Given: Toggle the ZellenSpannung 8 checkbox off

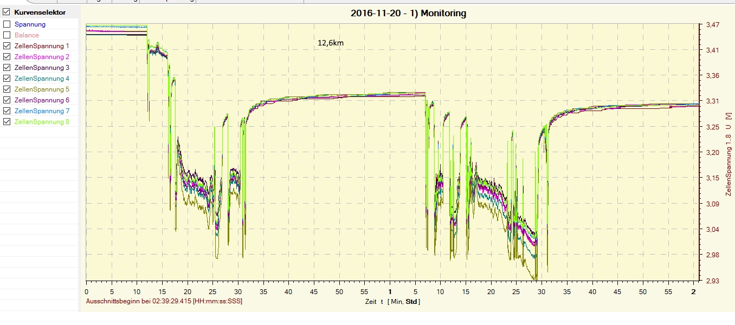Looking at the screenshot, I should (7, 122).
